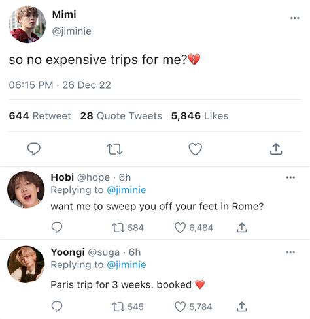Image resolution: width=310 pixels, height=319 pixels.
Task: Like Yoongi's reply with 5,784 likes
Action: [x=194, y=307]
